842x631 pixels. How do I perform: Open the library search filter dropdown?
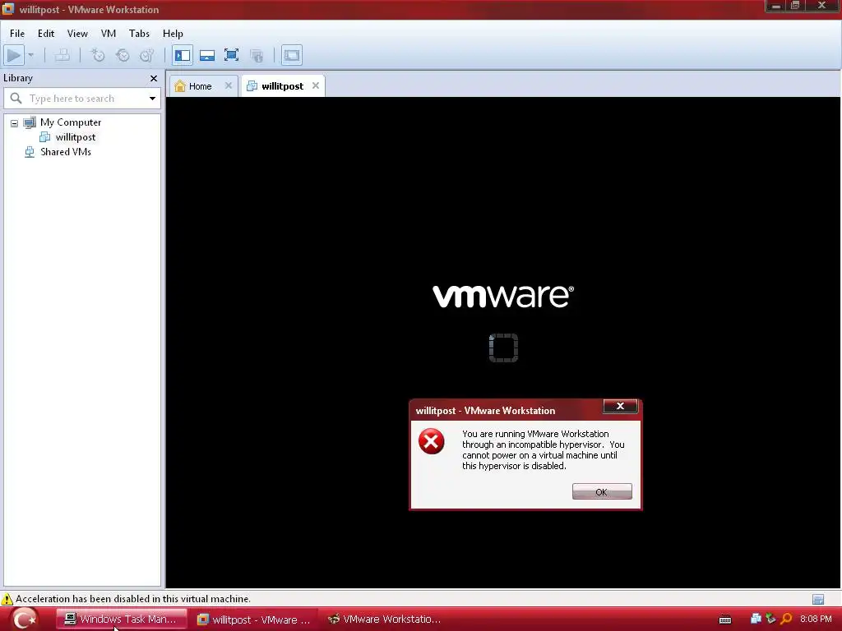click(x=152, y=99)
